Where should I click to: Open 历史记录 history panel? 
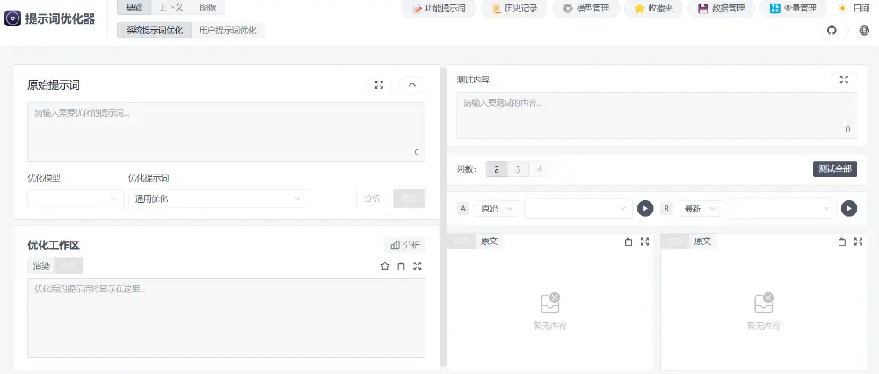coord(514,9)
